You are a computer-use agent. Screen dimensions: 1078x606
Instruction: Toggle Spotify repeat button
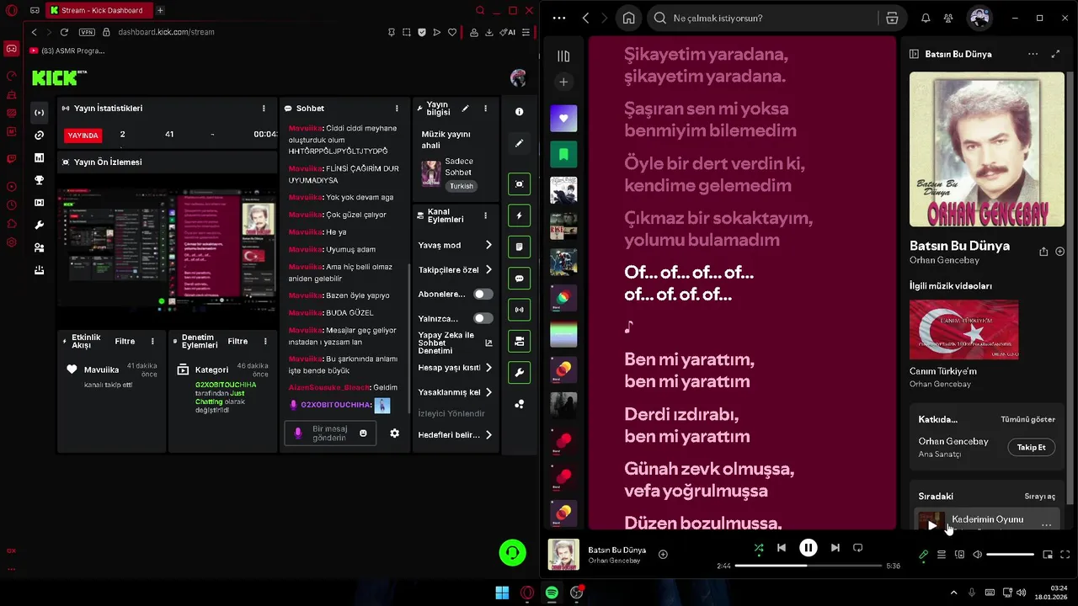857,548
